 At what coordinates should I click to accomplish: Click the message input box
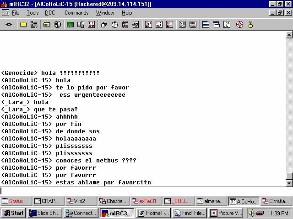[x=146, y=191]
